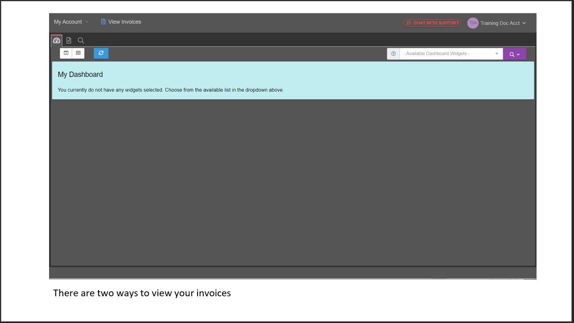Switch to the document page tab icon
The width and height of the screenshot is (574, 323).
[69, 41]
